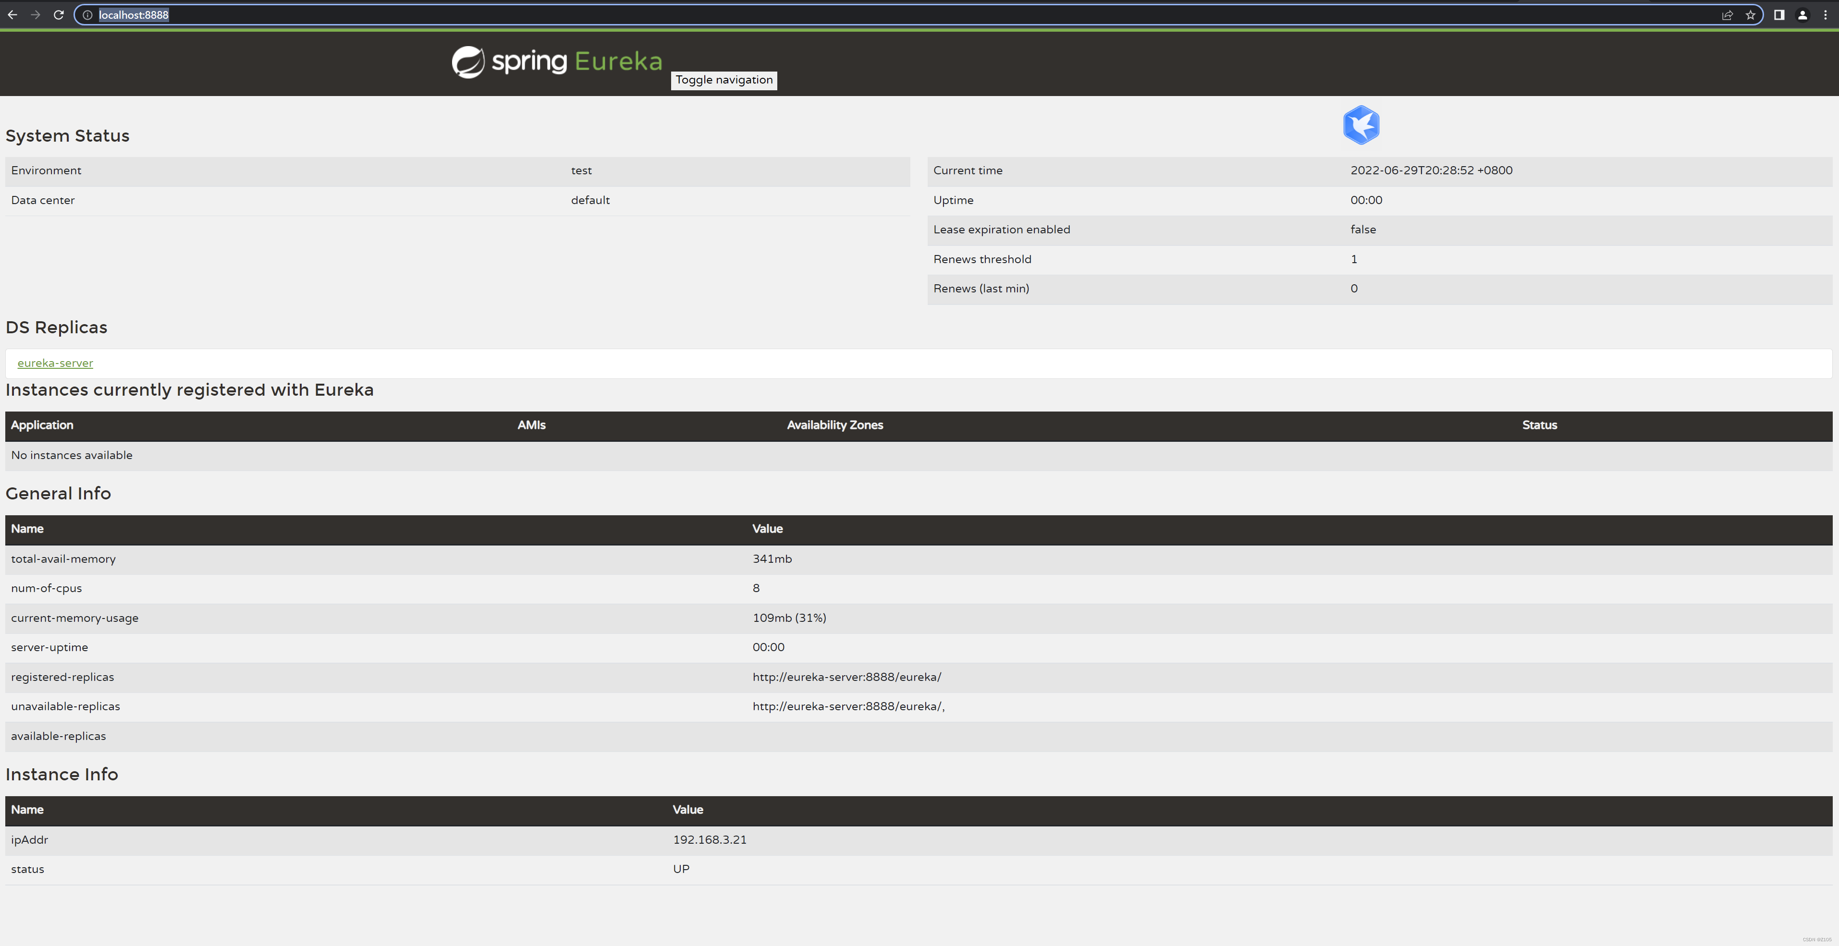This screenshot has width=1839, height=946.
Task: Select the IP address 192.168.3.21
Action: pyautogui.click(x=710, y=840)
